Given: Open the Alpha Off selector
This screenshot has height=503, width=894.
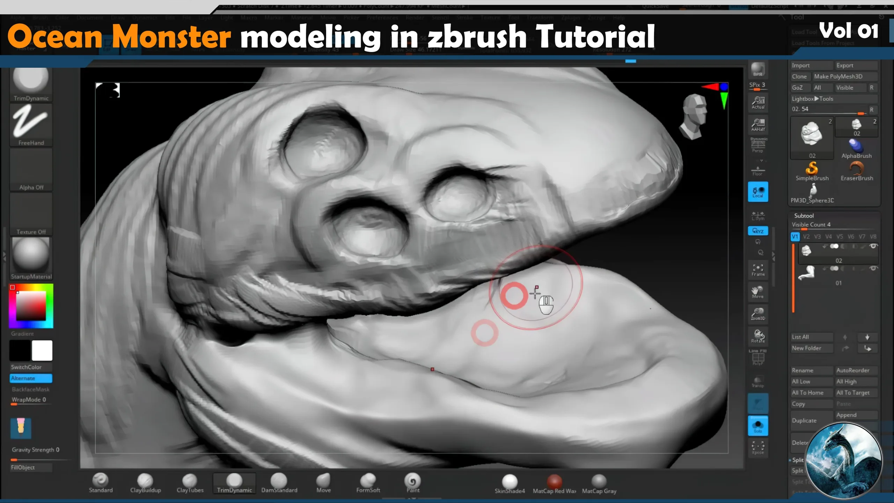Looking at the screenshot, I should pyautogui.click(x=31, y=169).
